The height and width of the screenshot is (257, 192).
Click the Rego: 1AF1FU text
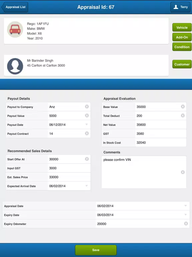(38, 24)
